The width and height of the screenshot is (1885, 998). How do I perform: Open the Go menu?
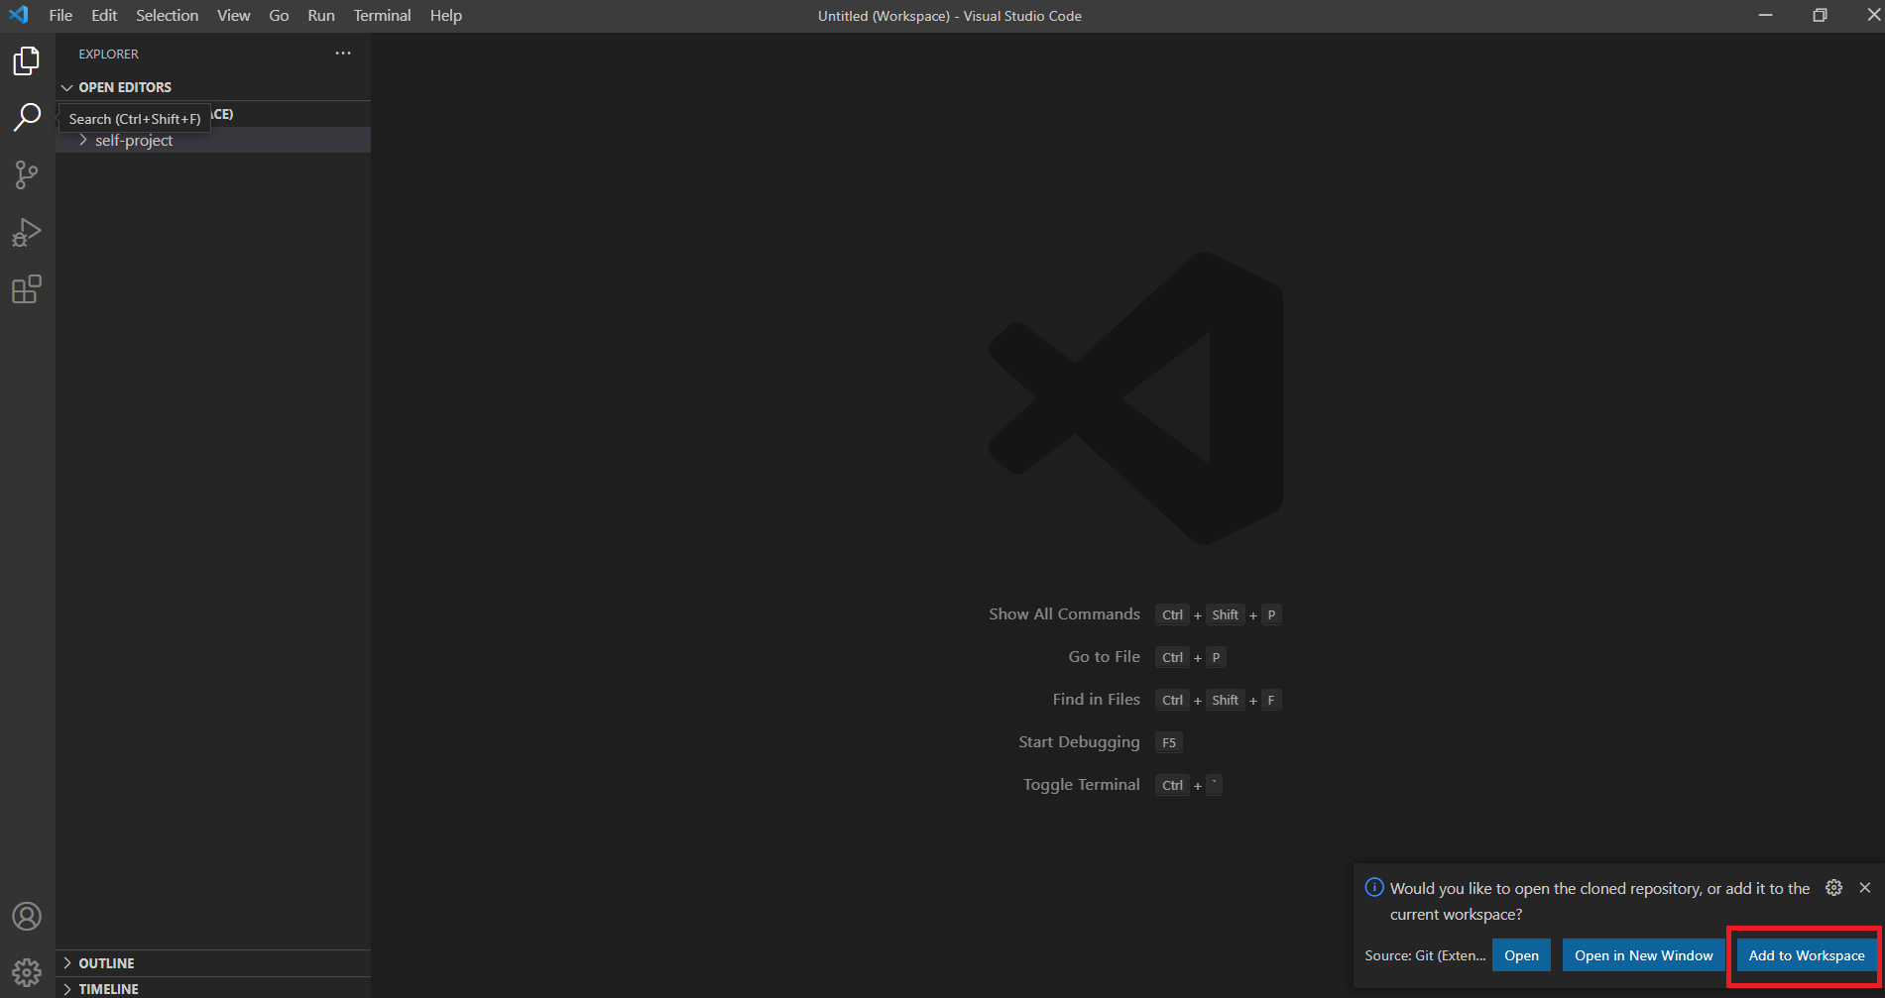click(279, 16)
